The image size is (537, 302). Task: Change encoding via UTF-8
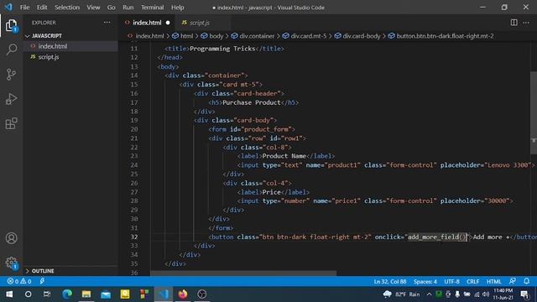[451, 282]
